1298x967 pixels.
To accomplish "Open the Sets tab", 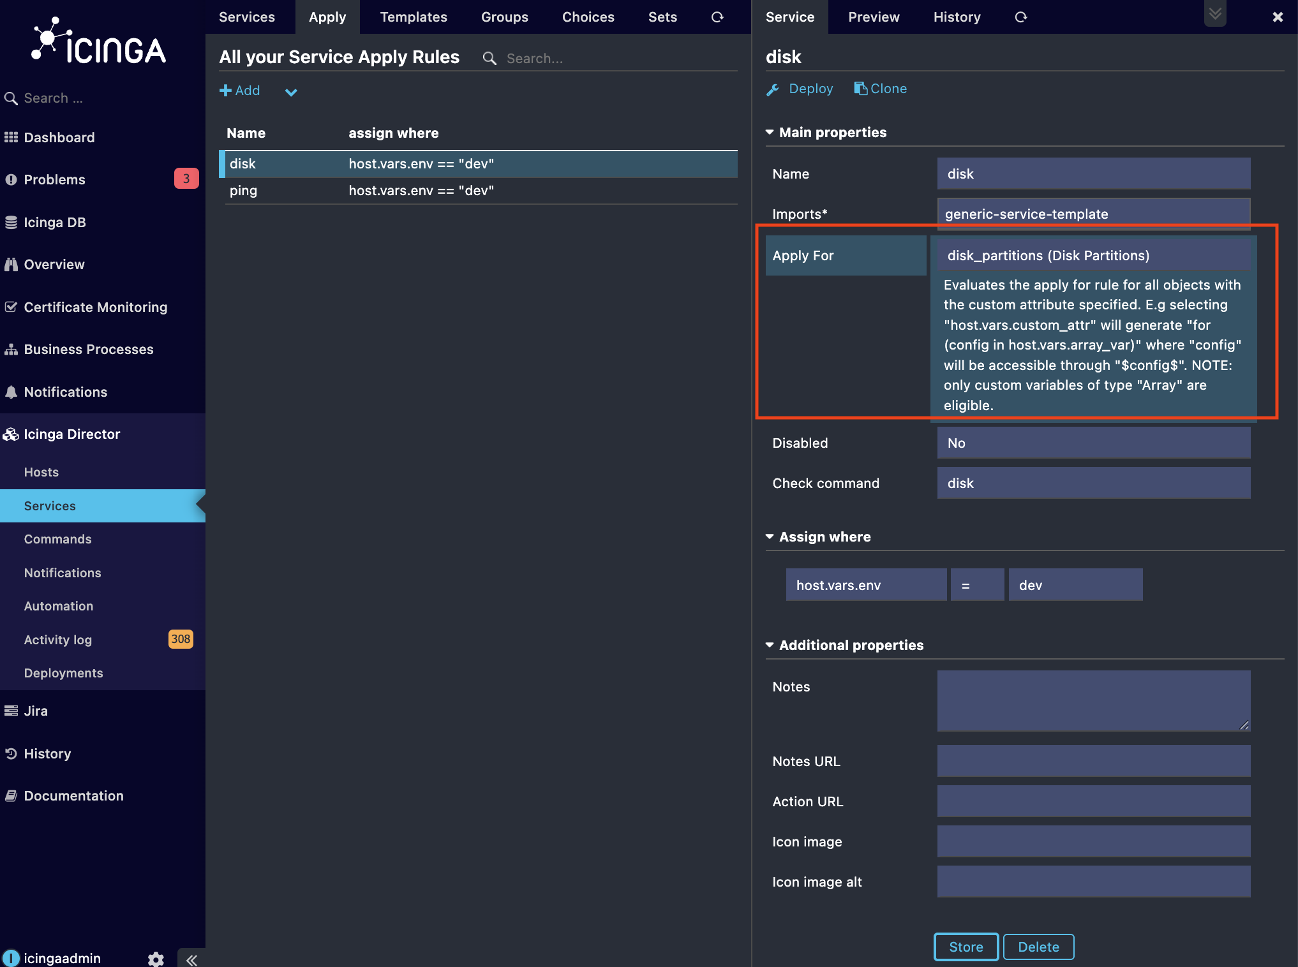I will (662, 17).
